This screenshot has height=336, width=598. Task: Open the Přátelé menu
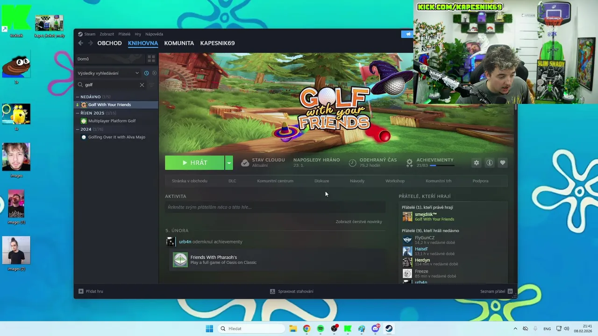[124, 34]
